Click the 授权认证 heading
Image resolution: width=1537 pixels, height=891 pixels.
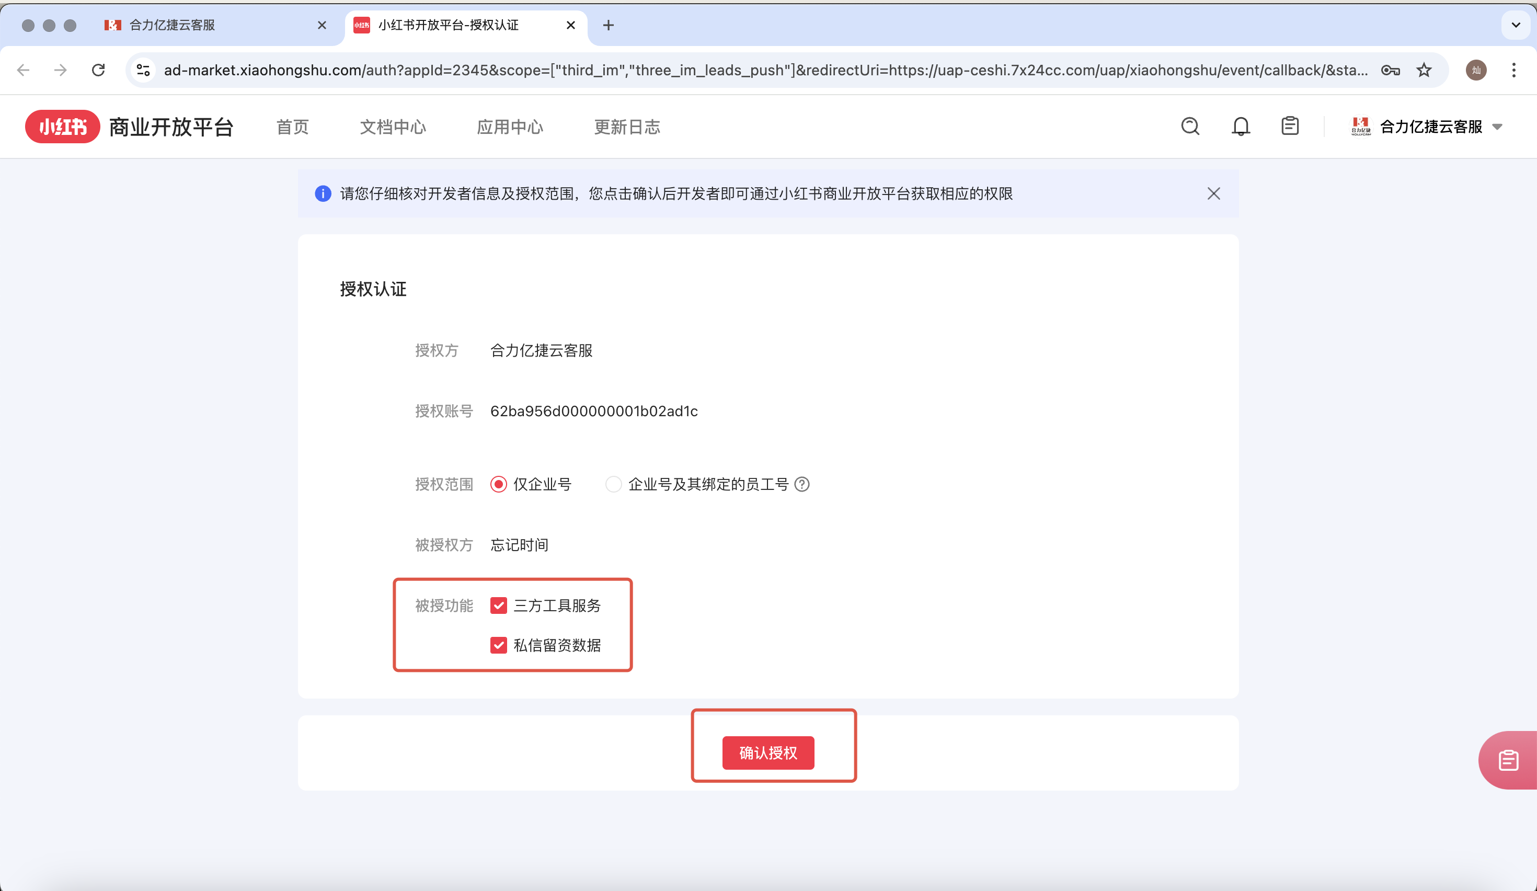[x=373, y=289]
